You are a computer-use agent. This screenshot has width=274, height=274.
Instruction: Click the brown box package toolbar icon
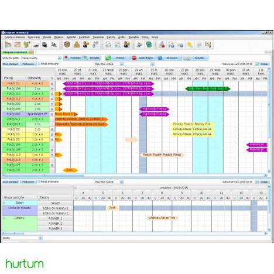[67, 44]
